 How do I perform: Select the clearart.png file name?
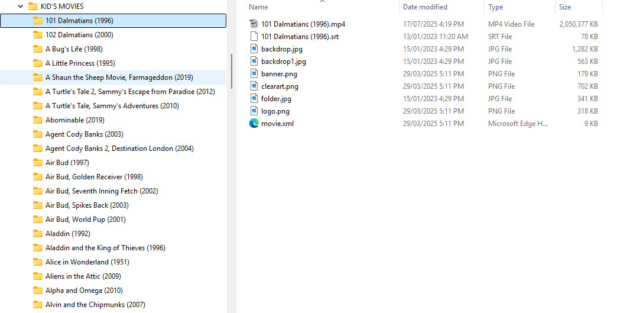(280, 86)
